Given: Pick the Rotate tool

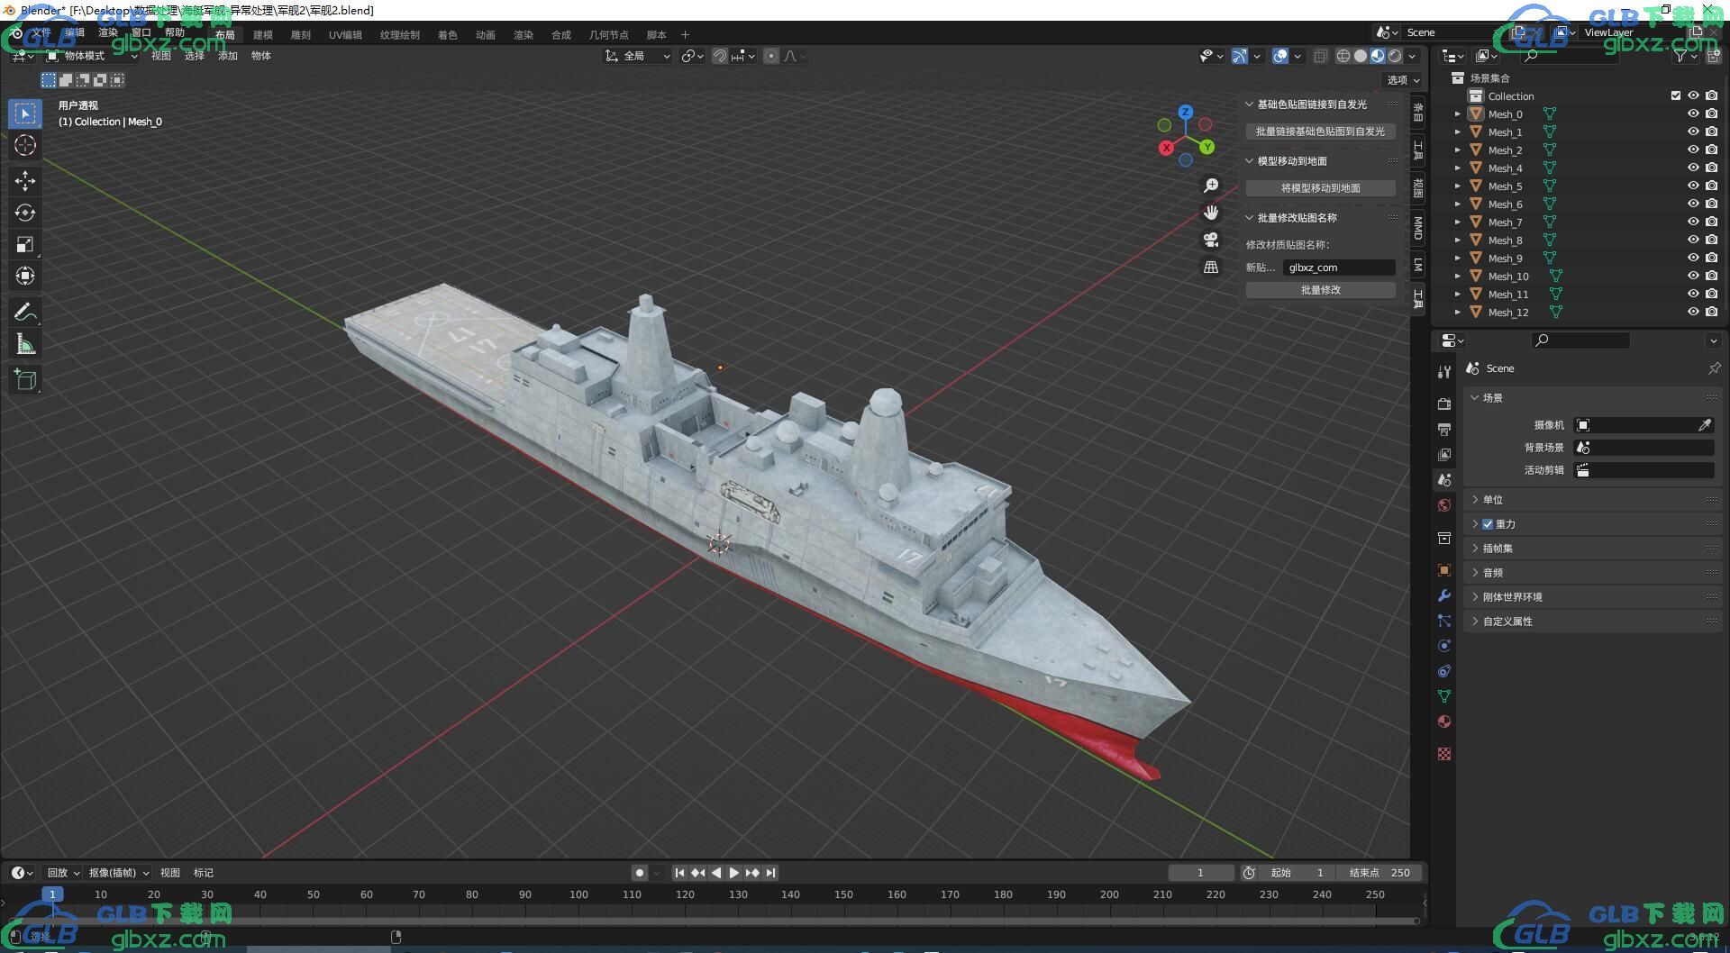Looking at the screenshot, I should click(x=25, y=213).
